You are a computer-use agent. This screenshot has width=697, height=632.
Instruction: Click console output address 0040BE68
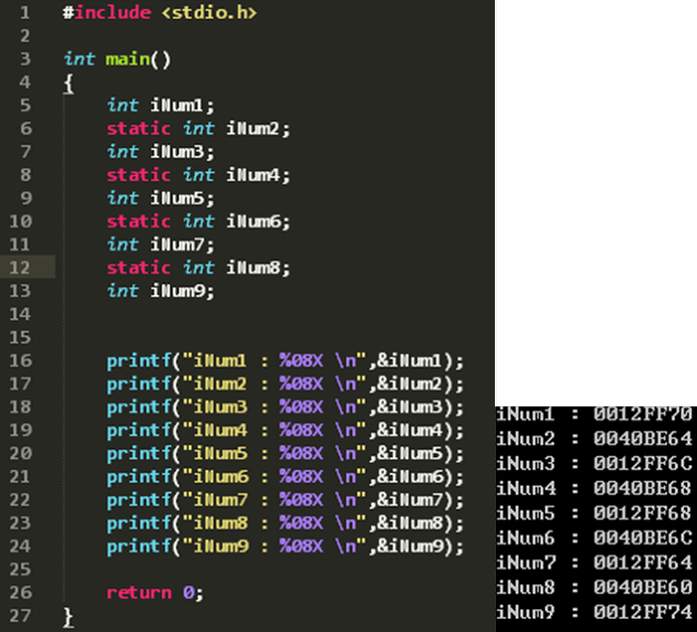pyautogui.click(x=643, y=489)
